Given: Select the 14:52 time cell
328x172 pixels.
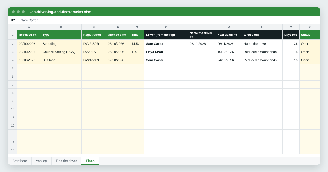Looking at the screenshot, I should coord(137,44).
